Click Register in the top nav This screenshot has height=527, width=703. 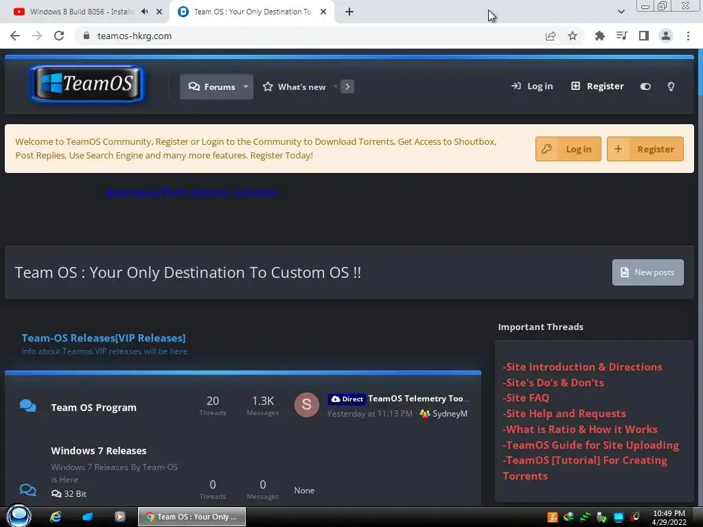tap(597, 86)
